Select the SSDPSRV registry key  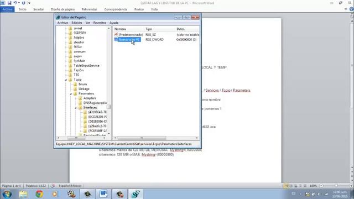[x=80, y=33]
